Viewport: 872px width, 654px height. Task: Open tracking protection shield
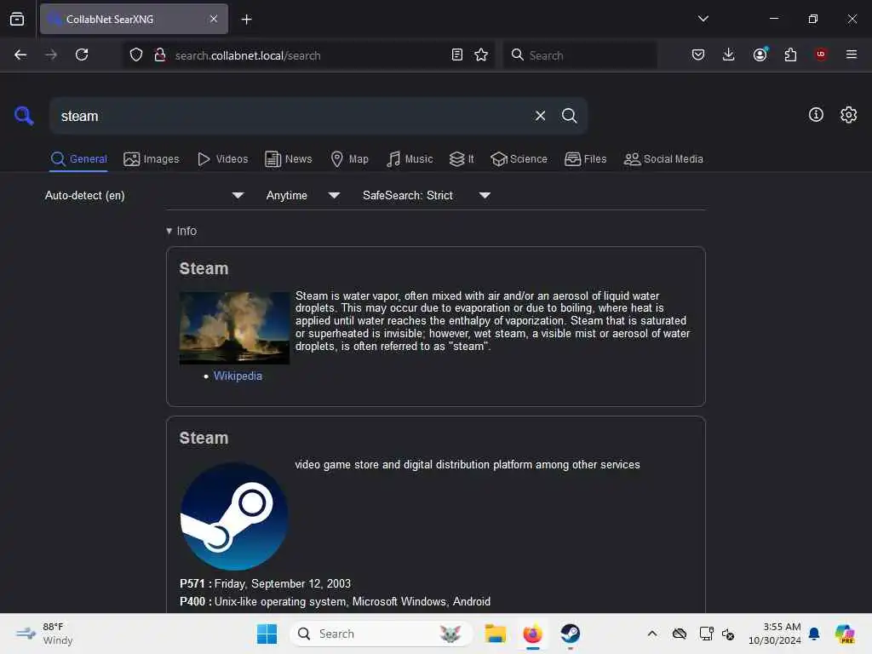pyautogui.click(x=136, y=55)
